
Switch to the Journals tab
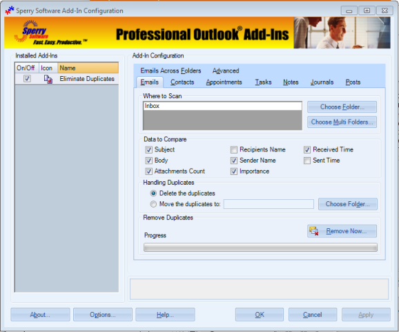coord(322,82)
